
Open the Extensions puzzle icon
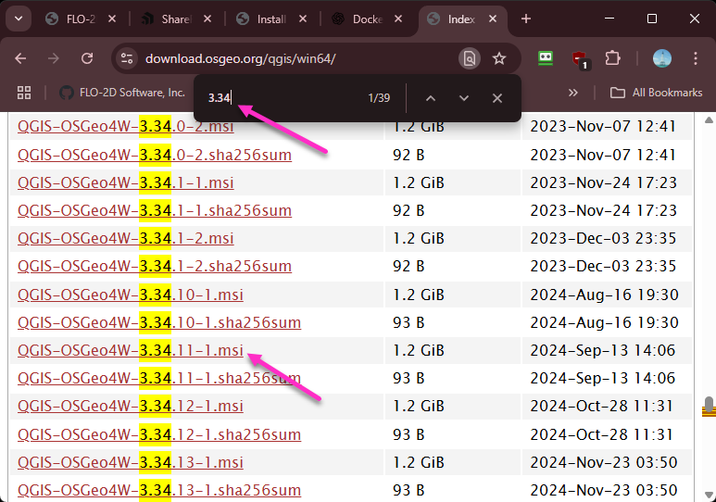[x=612, y=58]
